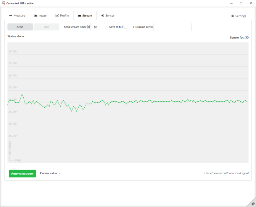Click the Image tab's picture icon
Screen dimensions: 256x207
tap(36, 16)
